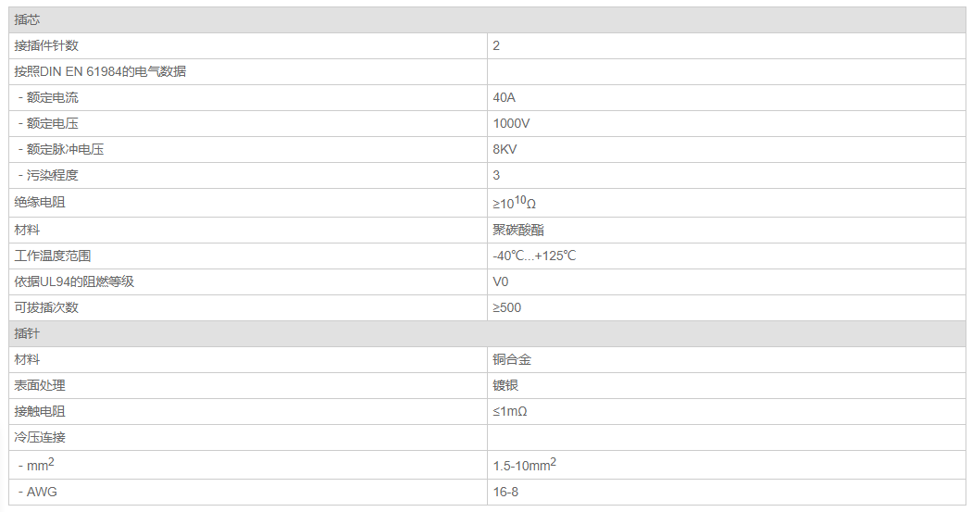This screenshot has width=972, height=512.
Task: Click the 插芯 section header
Action: (28, 19)
